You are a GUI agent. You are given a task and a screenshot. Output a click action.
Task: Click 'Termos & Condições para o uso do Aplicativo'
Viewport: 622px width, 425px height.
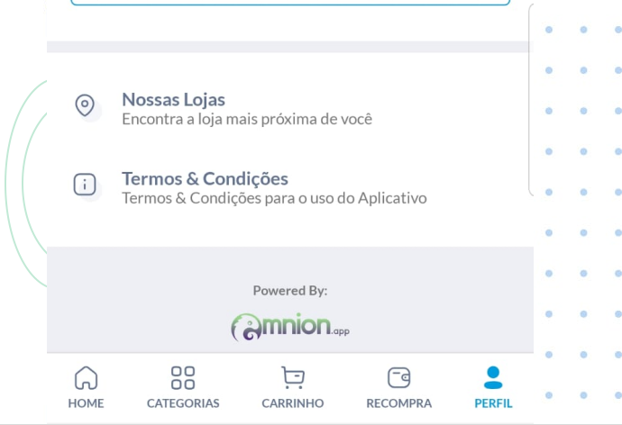point(275,198)
